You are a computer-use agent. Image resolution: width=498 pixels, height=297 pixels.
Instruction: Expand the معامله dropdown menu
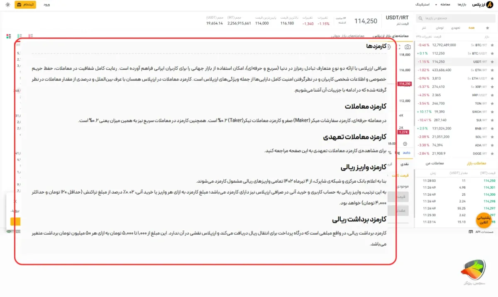444,5
